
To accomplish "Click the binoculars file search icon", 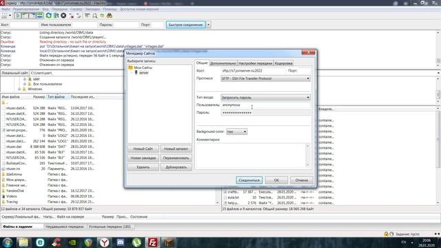I will point(110,16).
